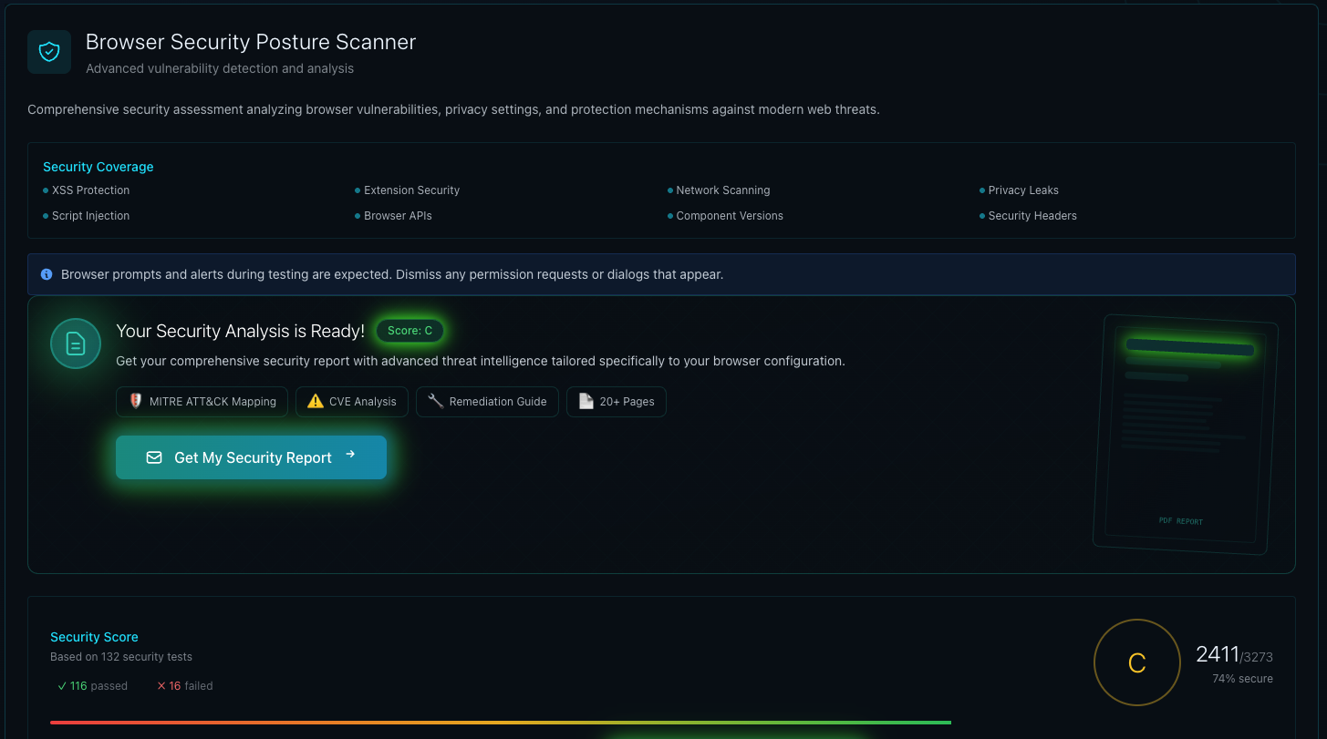Click the red X next to 16 failed
1327x739 pixels.
click(161, 686)
